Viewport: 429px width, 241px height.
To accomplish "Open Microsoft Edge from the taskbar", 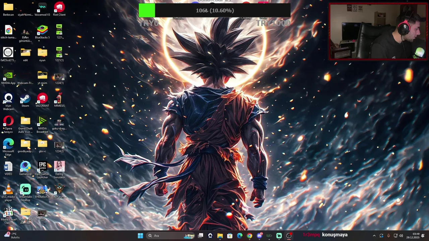I will 240,236.
